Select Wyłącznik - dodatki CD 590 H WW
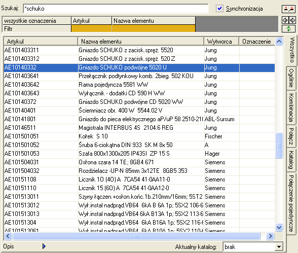This screenshot has width=298, height=253. [x=139, y=93]
